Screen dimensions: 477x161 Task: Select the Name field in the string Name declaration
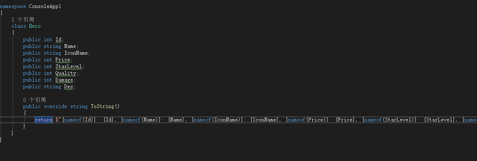tap(70, 46)
